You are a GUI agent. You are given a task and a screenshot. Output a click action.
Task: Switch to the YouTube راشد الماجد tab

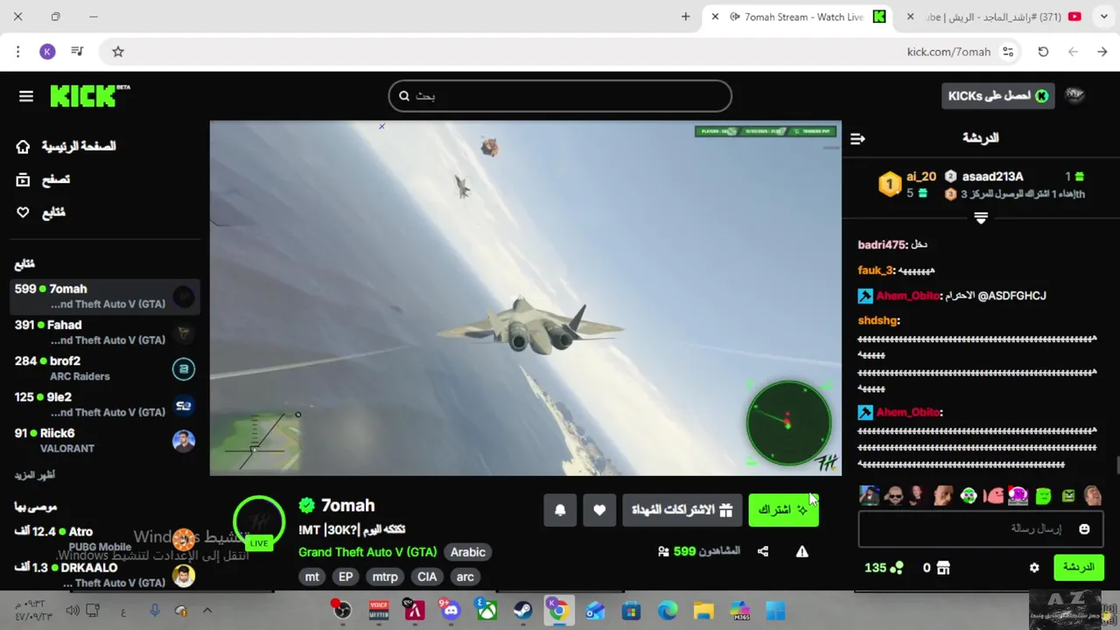(996, 17)
